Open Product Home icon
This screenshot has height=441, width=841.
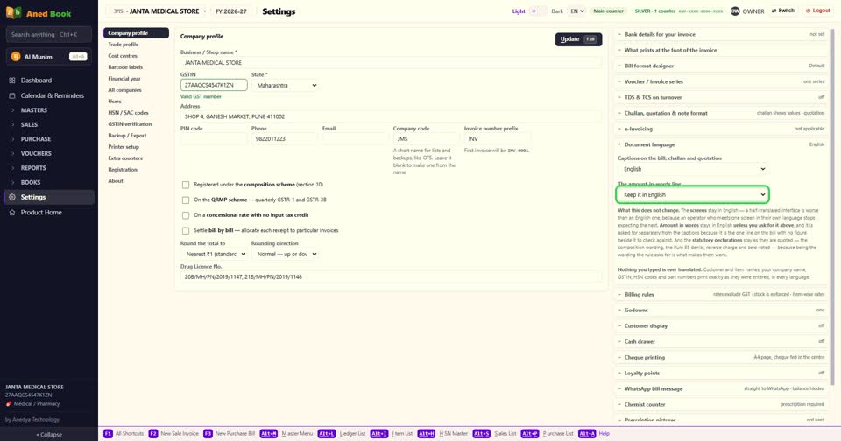click(11, 213)
